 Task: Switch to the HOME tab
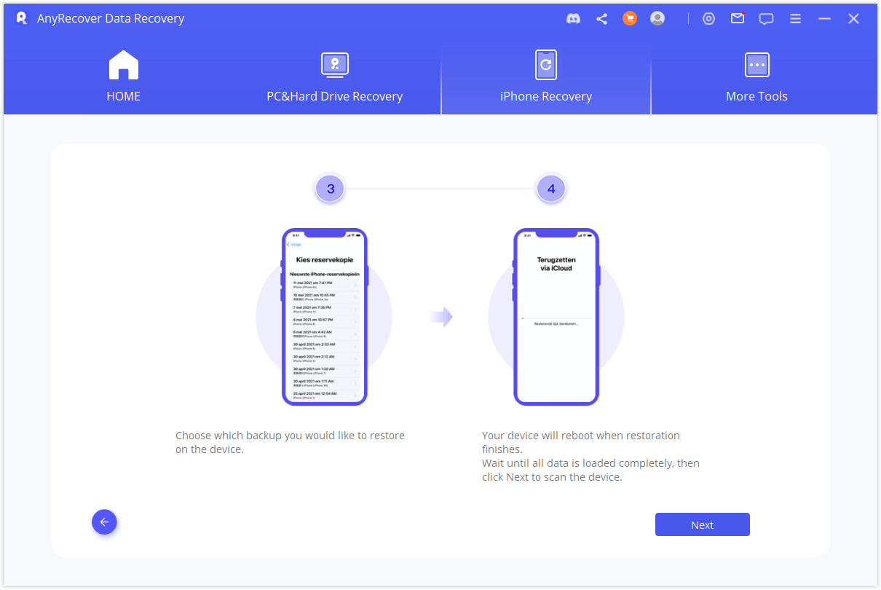pyautogui.click(x=124, y=78)
